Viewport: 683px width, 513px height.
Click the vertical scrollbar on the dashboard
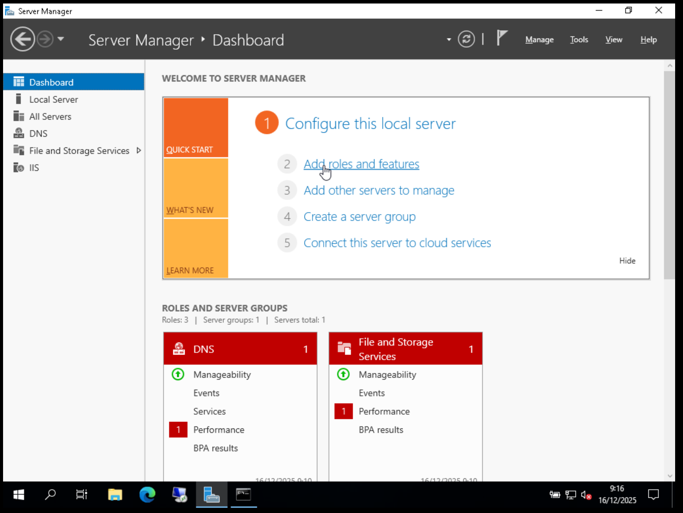point(669,175)
